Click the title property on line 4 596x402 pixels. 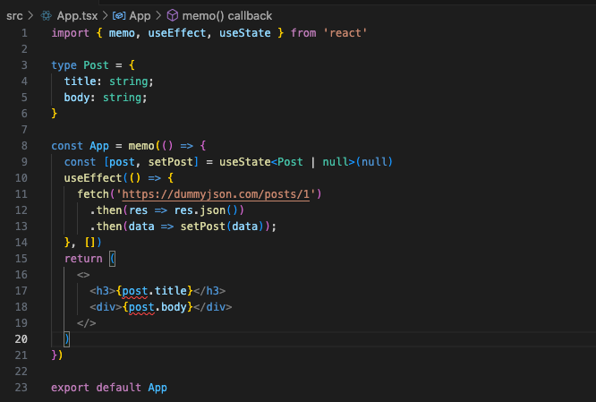click(x=81, y=81)
